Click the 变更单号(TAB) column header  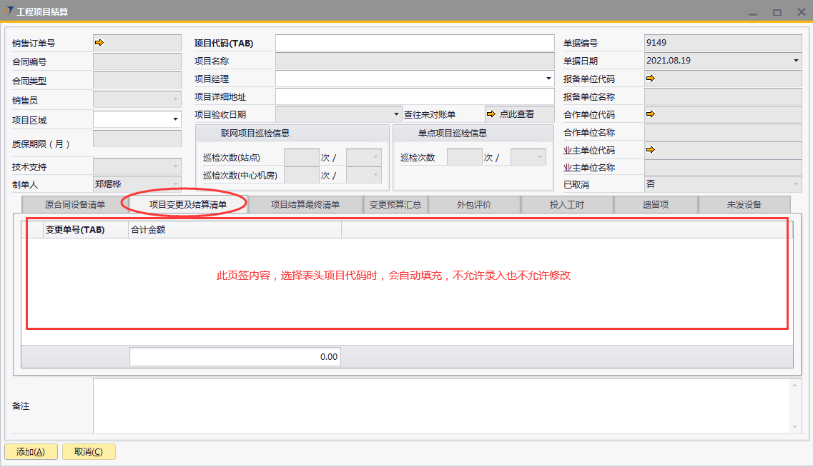tap(75, 230)
